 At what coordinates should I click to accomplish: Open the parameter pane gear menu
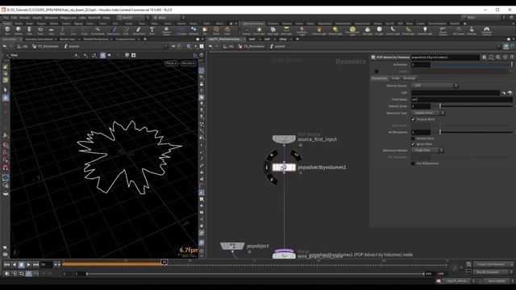coord(484,57)
